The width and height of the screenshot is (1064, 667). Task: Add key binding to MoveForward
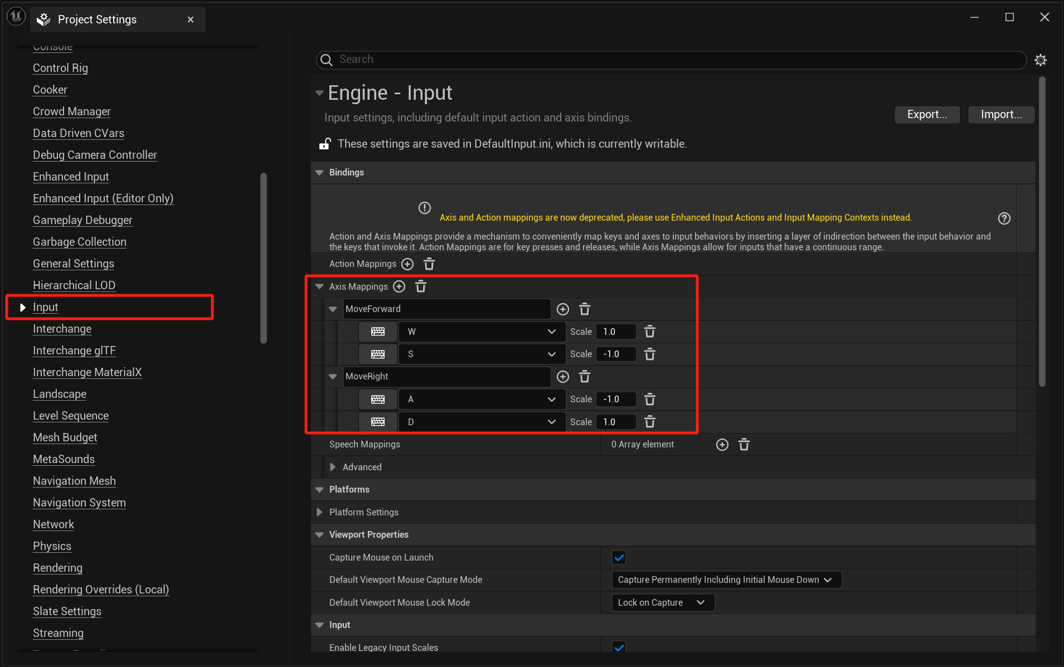[x=563, y=309]
